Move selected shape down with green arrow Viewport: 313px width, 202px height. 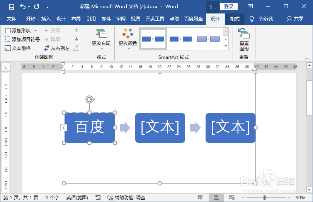(x=77, y=39)
